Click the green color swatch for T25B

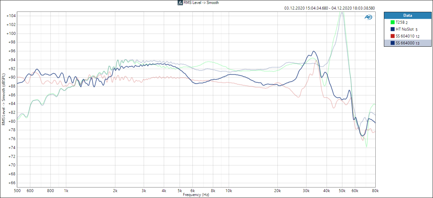[392, 22]
